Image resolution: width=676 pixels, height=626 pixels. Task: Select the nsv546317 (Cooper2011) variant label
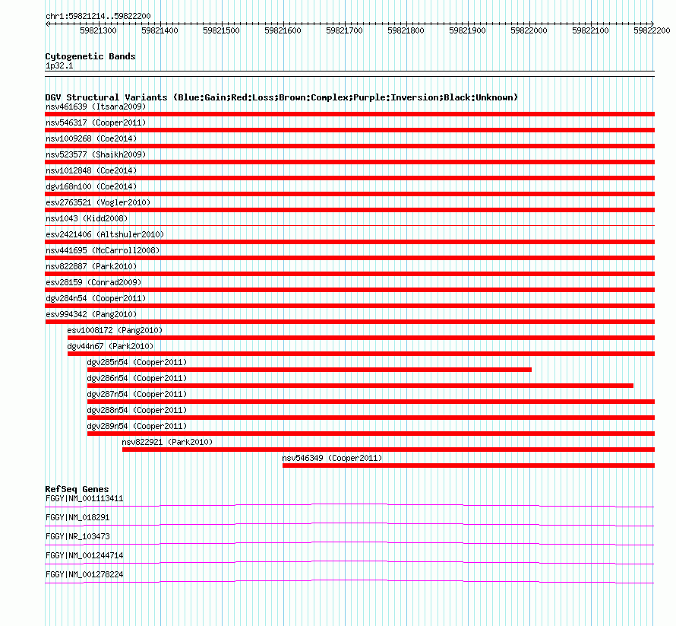pyautogui.click(x=96, y=122)
